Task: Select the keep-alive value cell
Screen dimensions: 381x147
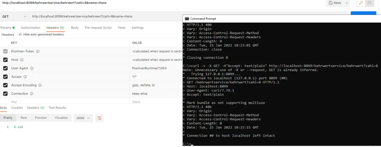Action: click(156, 93)
